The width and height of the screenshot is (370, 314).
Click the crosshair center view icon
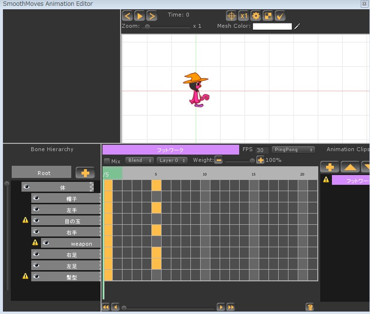(x=231, y=16)
